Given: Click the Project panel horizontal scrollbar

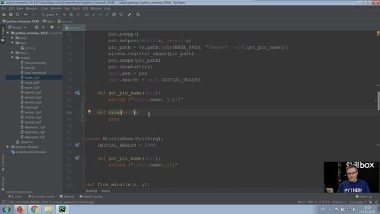Looking at the screenshot, I should pos(19,192).
